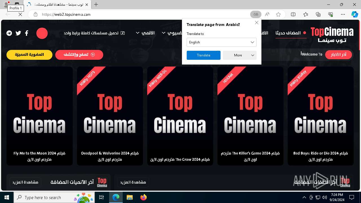Open Bad Boys: Ride or Die 2024 poster
361x203 pixels.
[321, 116]
